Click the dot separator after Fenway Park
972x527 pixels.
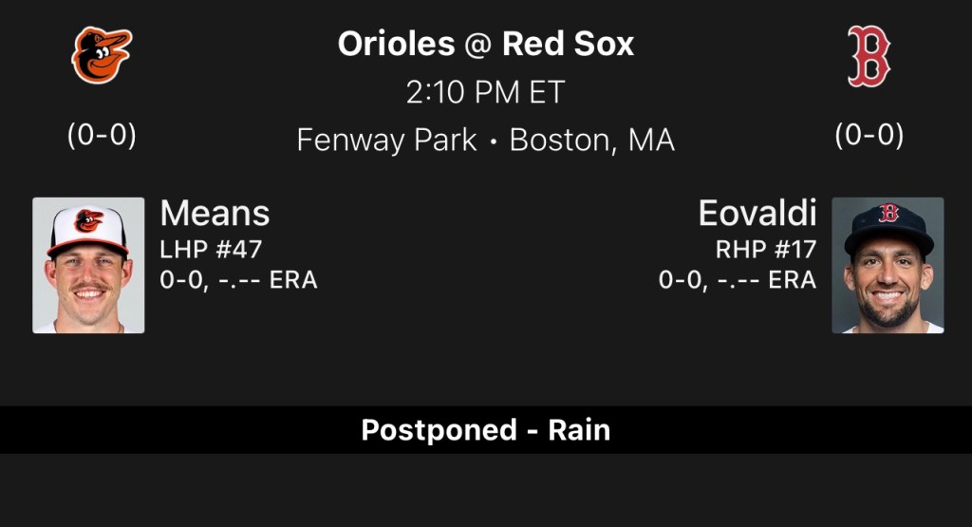coord(494,141)
